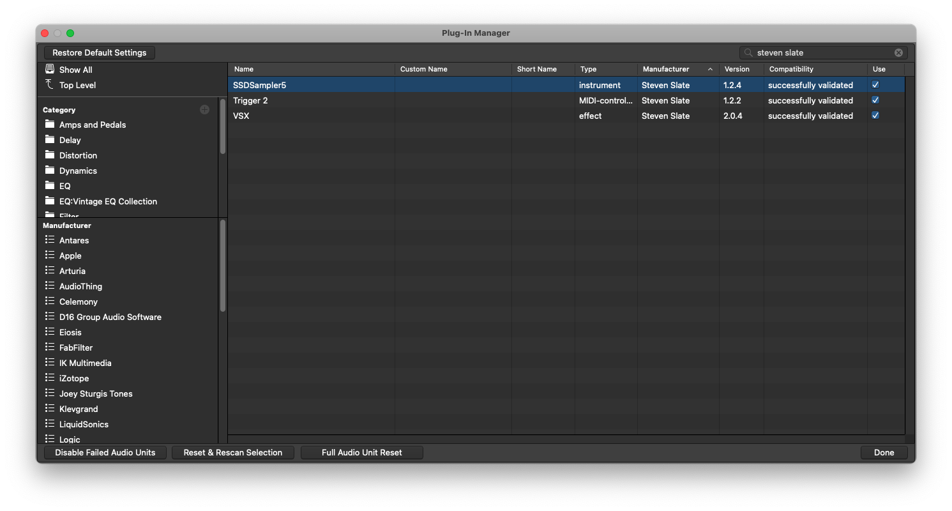This screenshot has height=511, width=952.
Task: Click version 2.0.4 cell
Action: pos(741,115)
